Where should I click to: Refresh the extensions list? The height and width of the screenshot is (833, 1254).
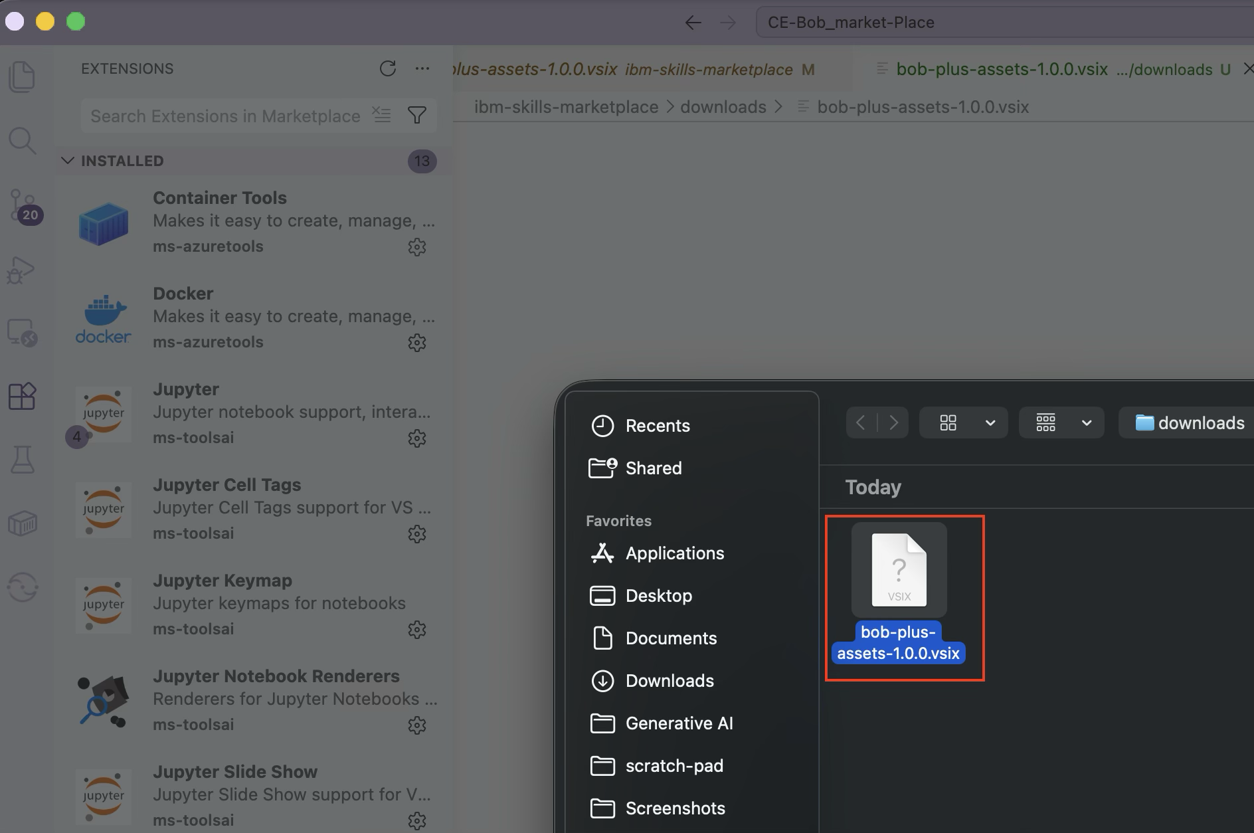click(x=388, y=68)
